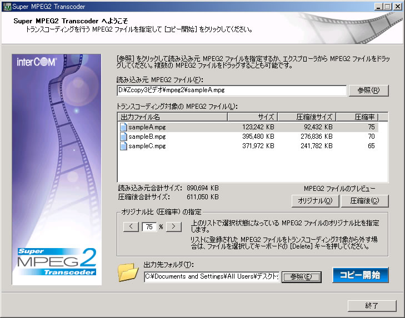Sort by 出力ファイル名 column header

(x=173, y=117)
